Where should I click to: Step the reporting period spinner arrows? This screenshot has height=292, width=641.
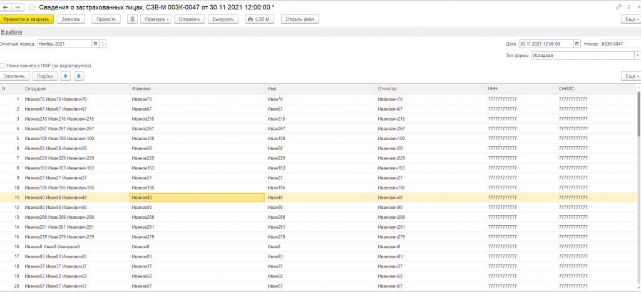coord(103,44)
